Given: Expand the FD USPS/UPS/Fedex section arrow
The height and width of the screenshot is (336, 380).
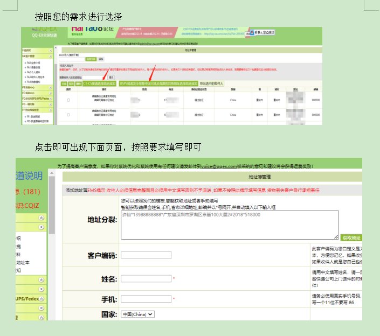Looking at the screenshot, I should pos(51,99).
